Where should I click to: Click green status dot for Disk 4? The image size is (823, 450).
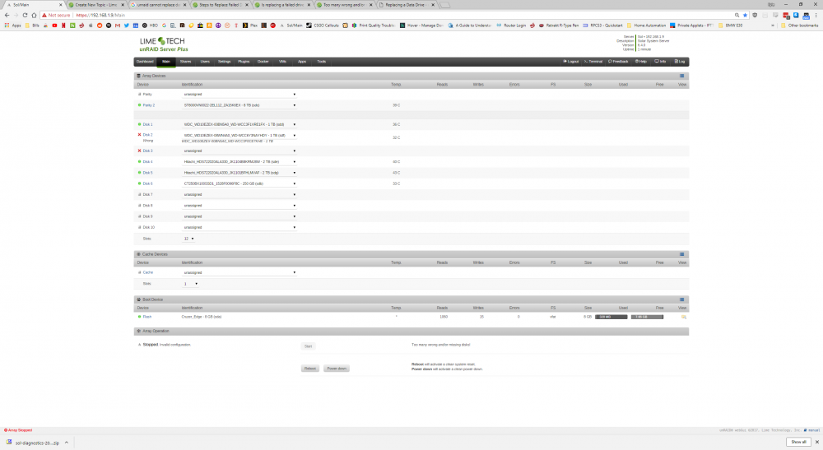tap(139, 161)
